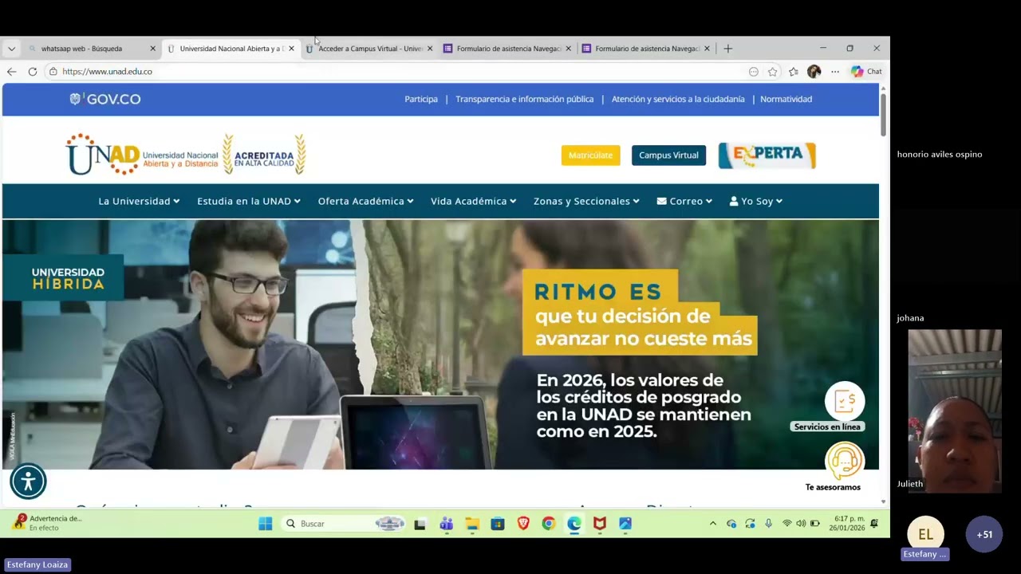Screen dimensions: 1021x574
Task: Expand the Yo Soy user menu
Action: (x=756, y=201)
